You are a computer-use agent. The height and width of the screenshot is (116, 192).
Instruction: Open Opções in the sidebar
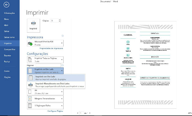click(x=7, y=77)
